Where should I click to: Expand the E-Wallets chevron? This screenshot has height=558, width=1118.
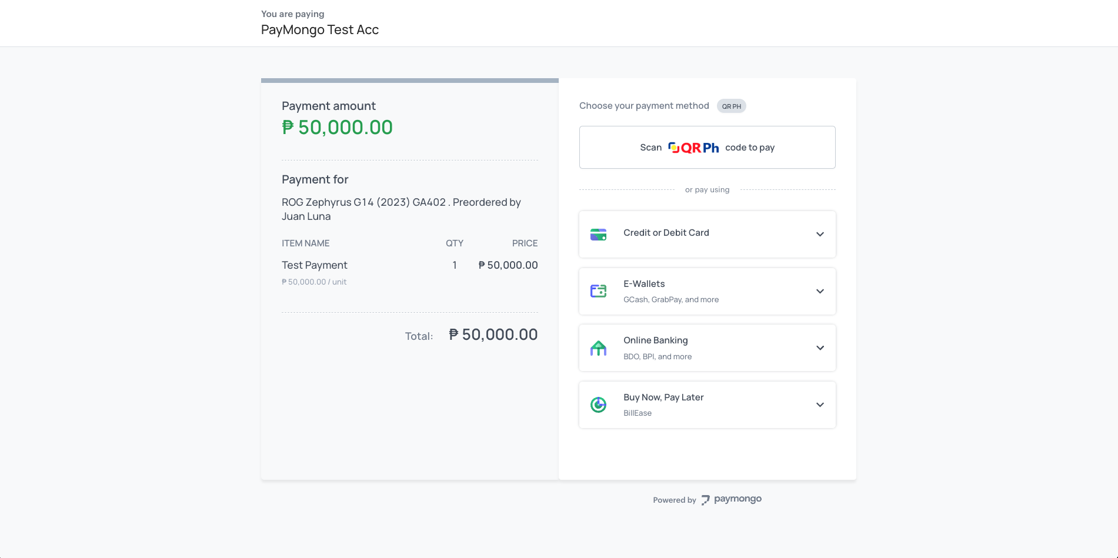(x=820, y=291)
